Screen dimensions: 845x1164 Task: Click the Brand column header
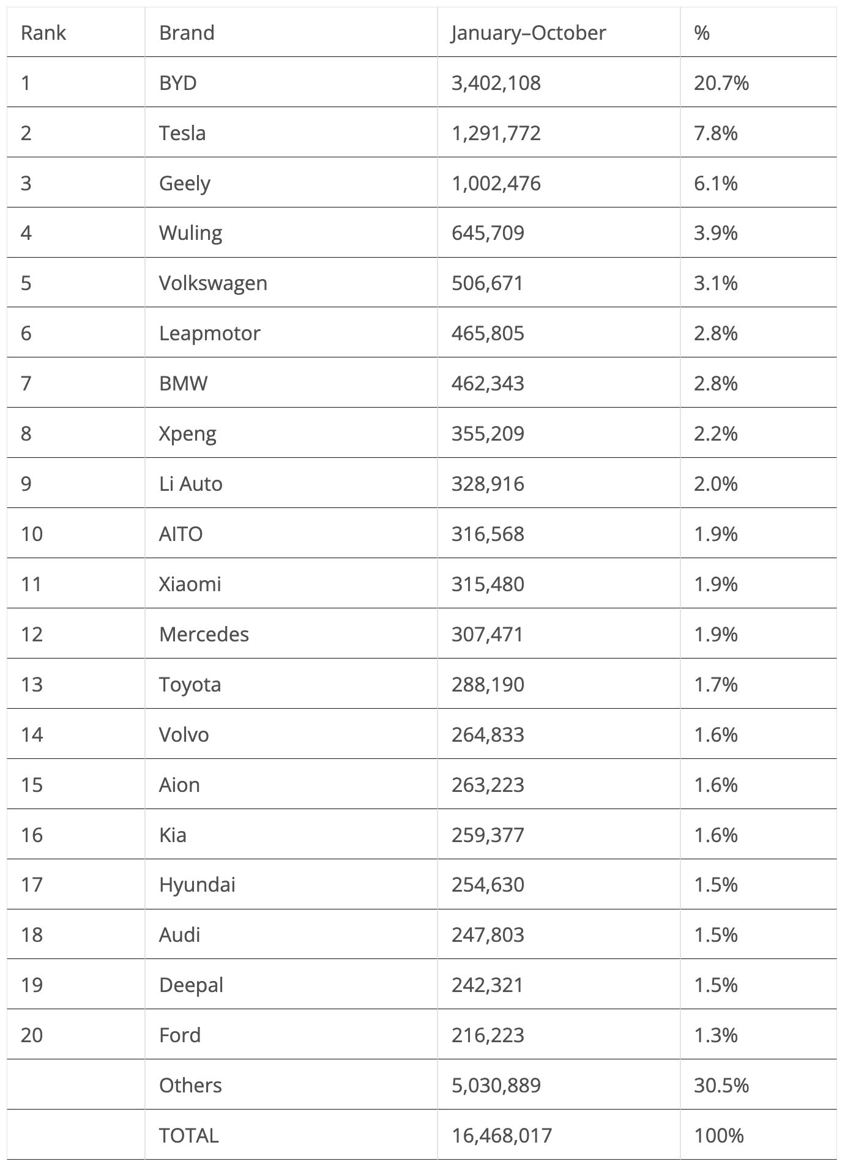pos(187,32)
